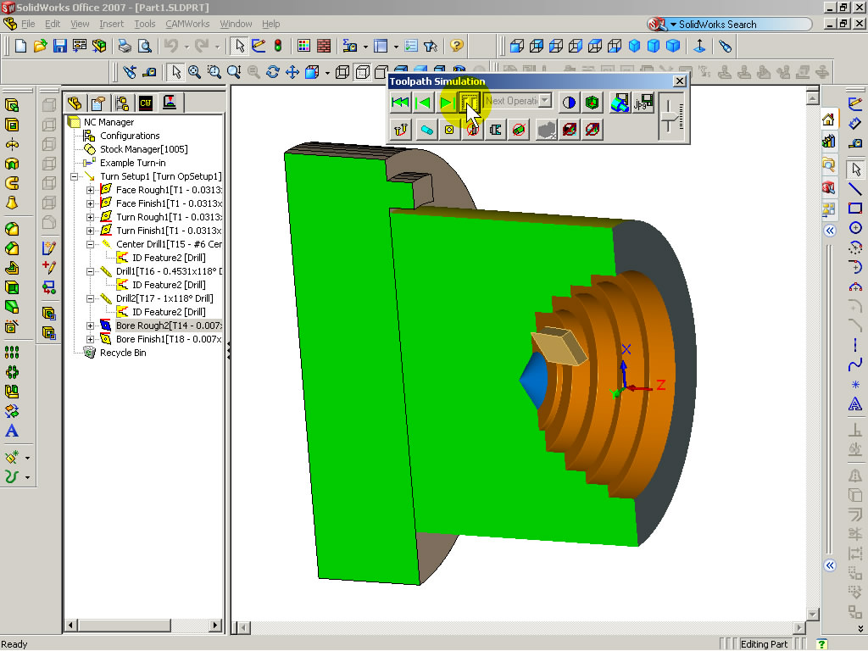Rewind the toolpath simulation to start

400,103
